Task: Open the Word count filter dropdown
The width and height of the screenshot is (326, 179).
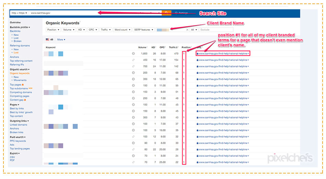Action: click(123, 30)
